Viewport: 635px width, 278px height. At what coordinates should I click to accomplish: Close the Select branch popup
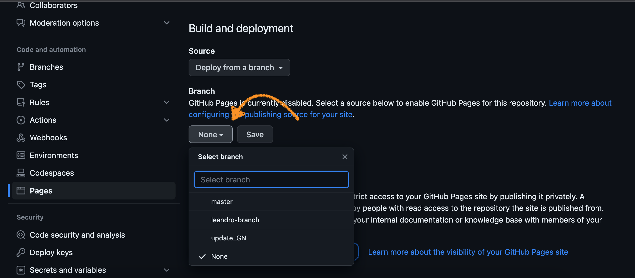(x=345, y=157)
